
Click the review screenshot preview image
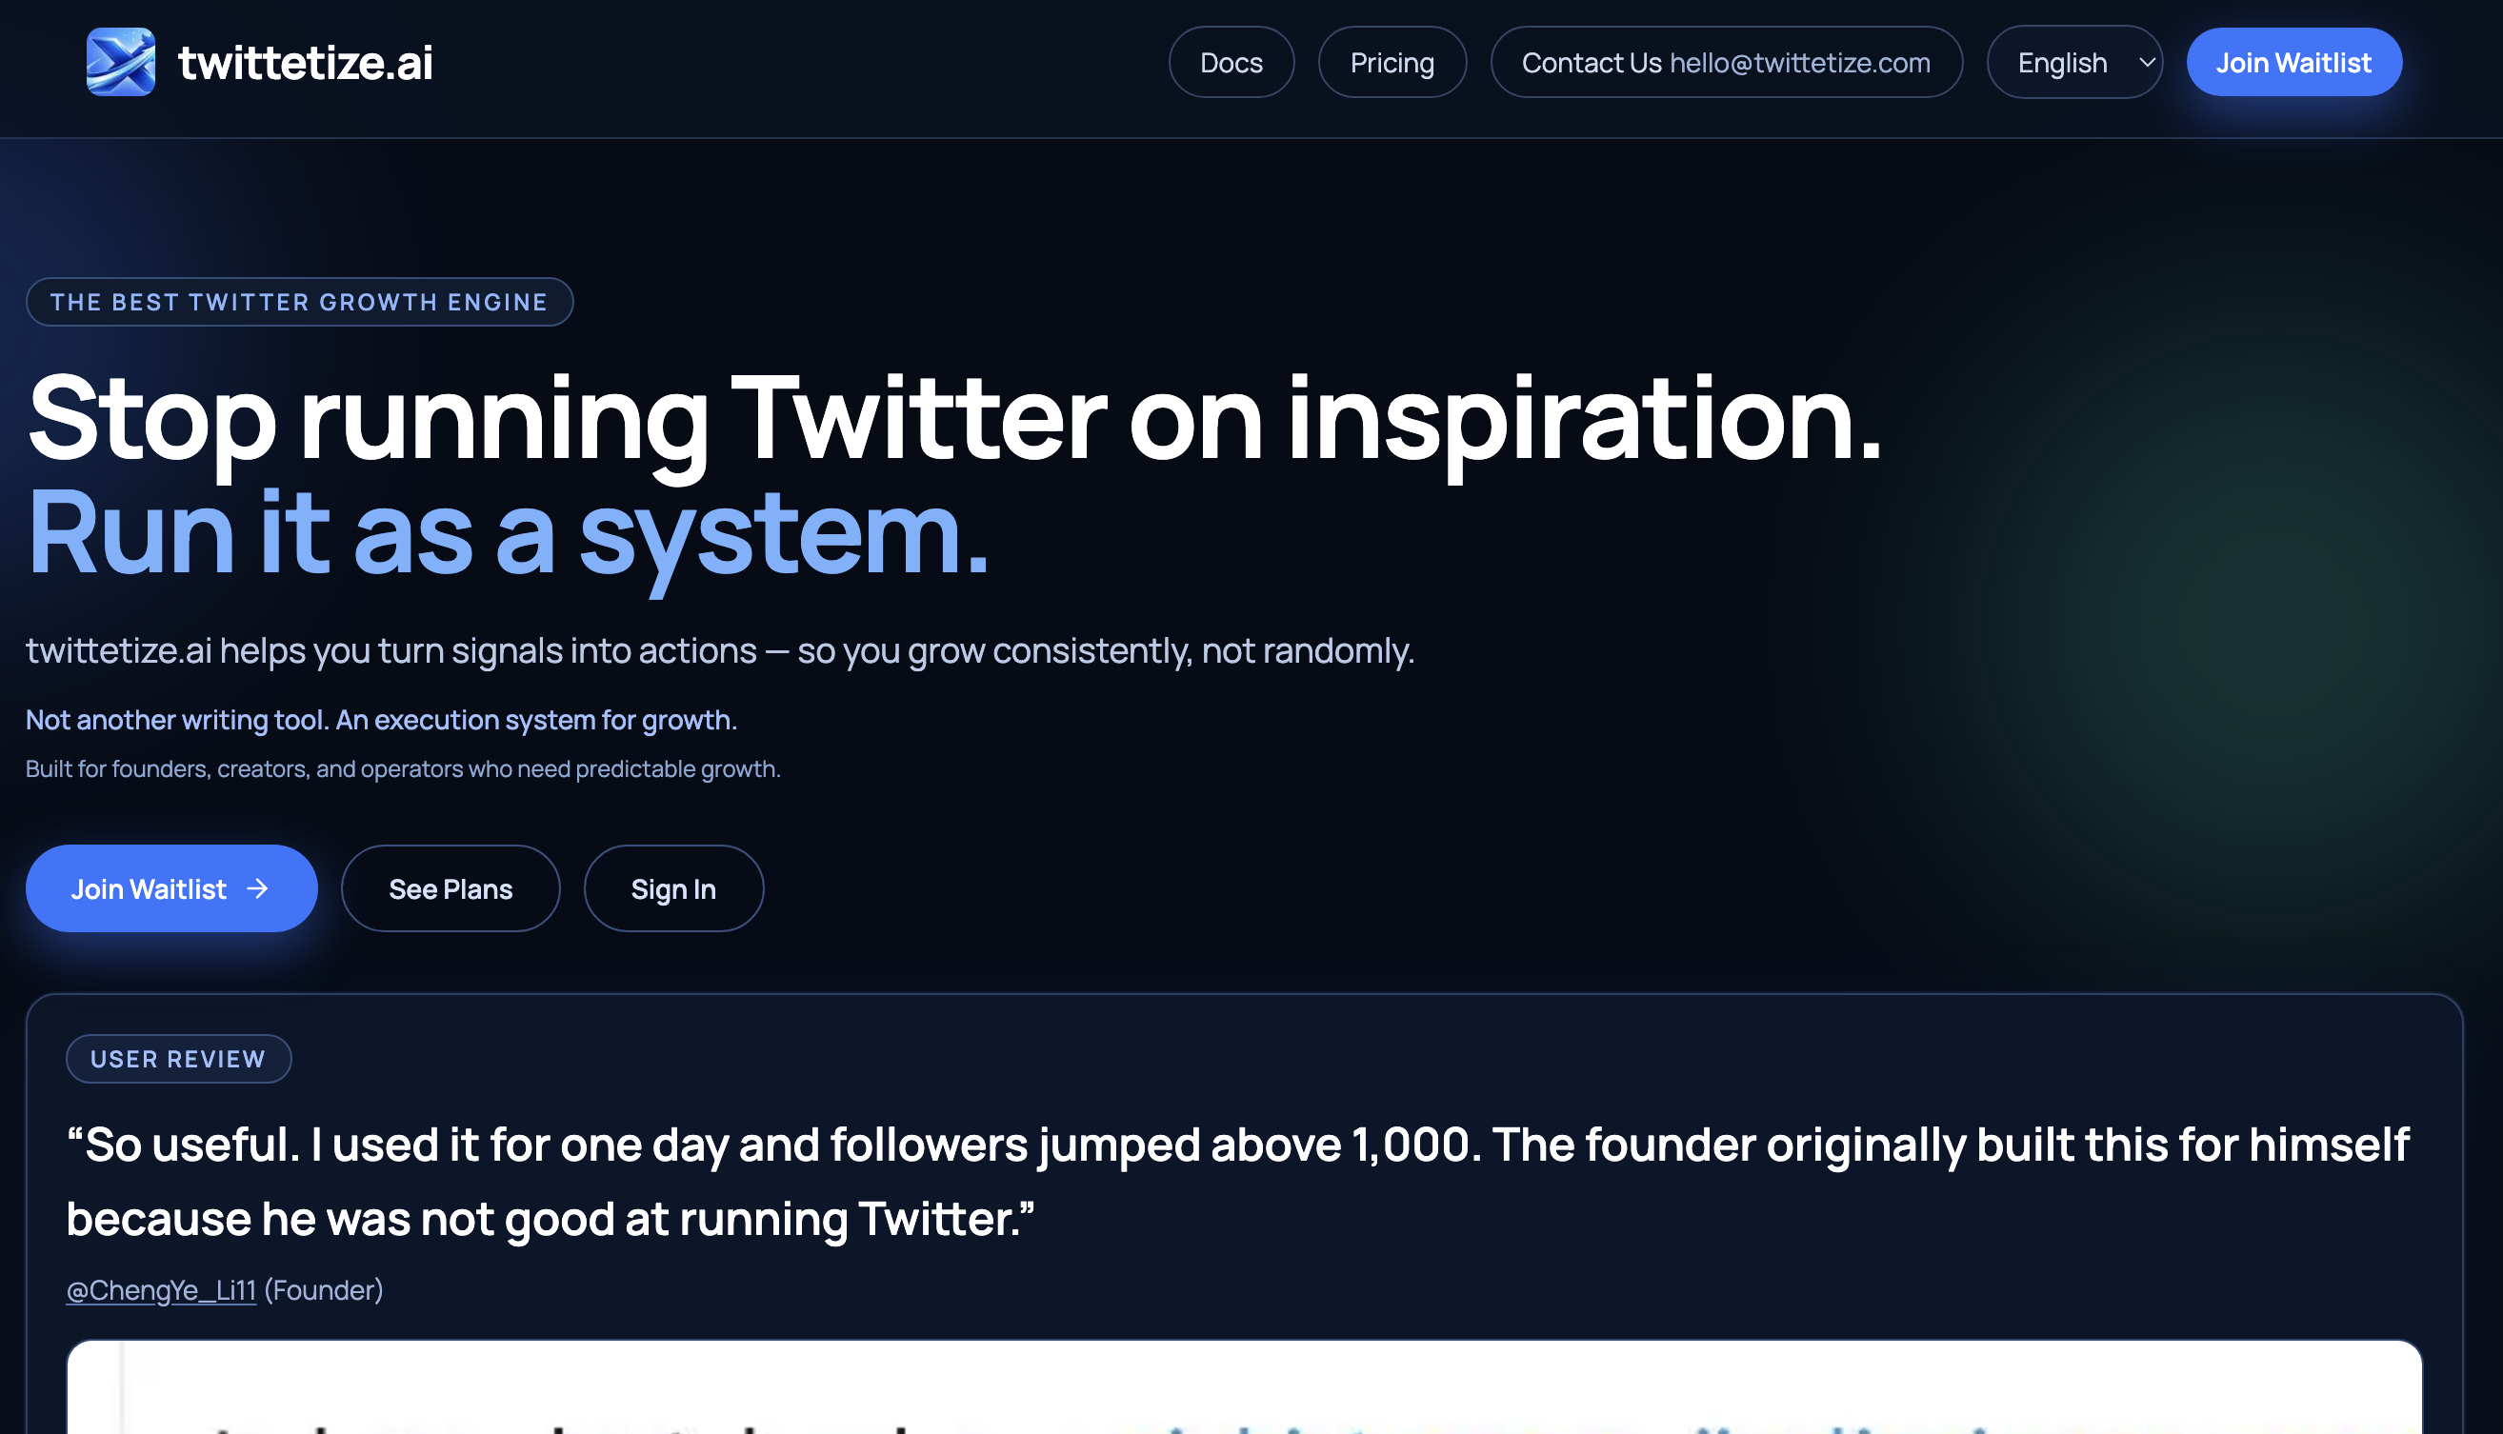point(1243,1388)
